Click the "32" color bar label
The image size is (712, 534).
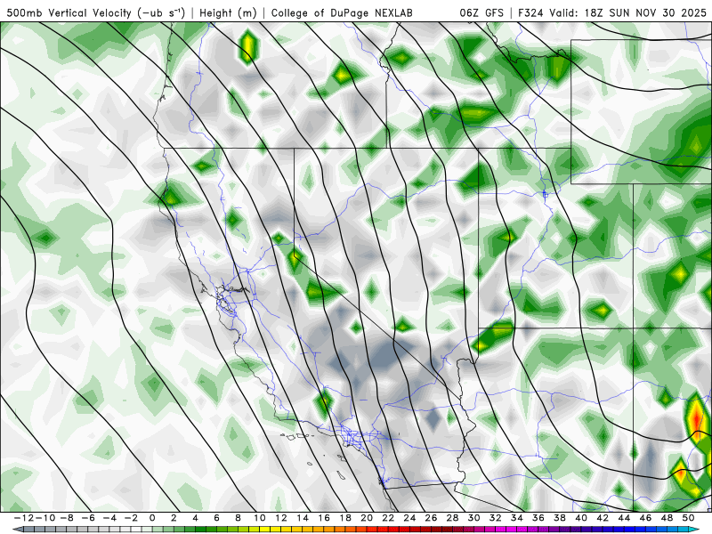tap(496, 518)
